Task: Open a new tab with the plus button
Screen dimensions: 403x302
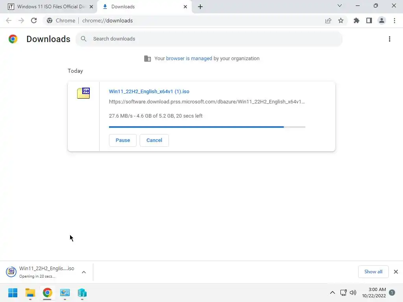Action: 200,7
